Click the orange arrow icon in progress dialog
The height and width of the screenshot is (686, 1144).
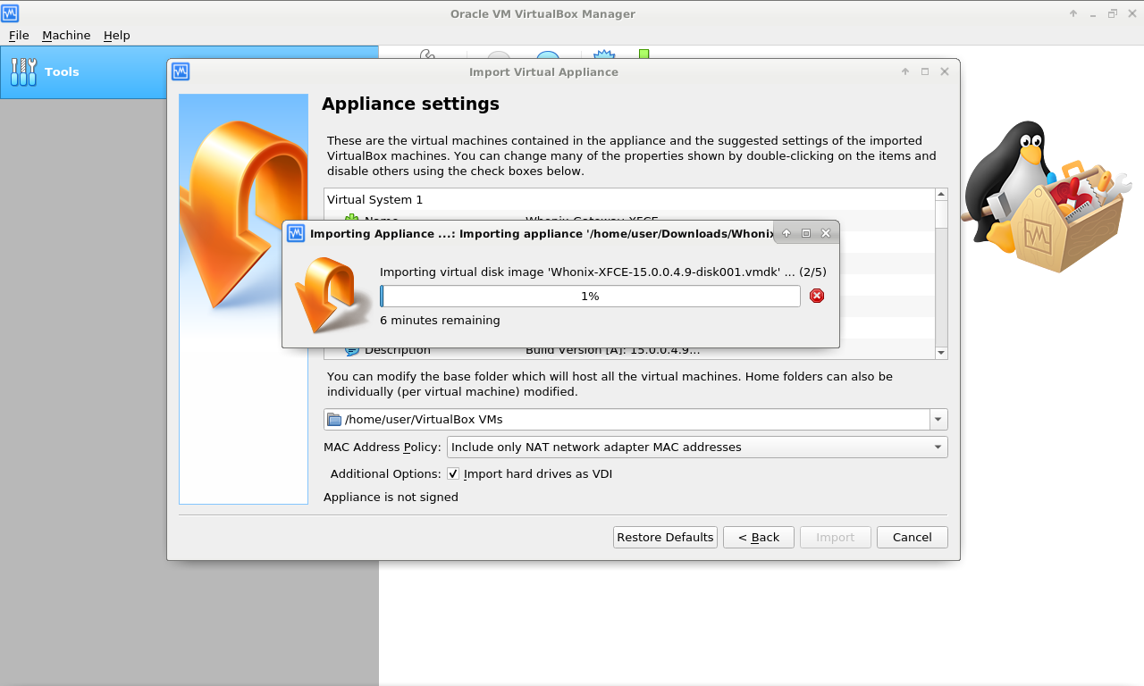[331, 295]
